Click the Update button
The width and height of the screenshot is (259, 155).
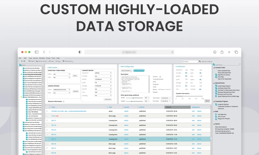tap(76, 91)
